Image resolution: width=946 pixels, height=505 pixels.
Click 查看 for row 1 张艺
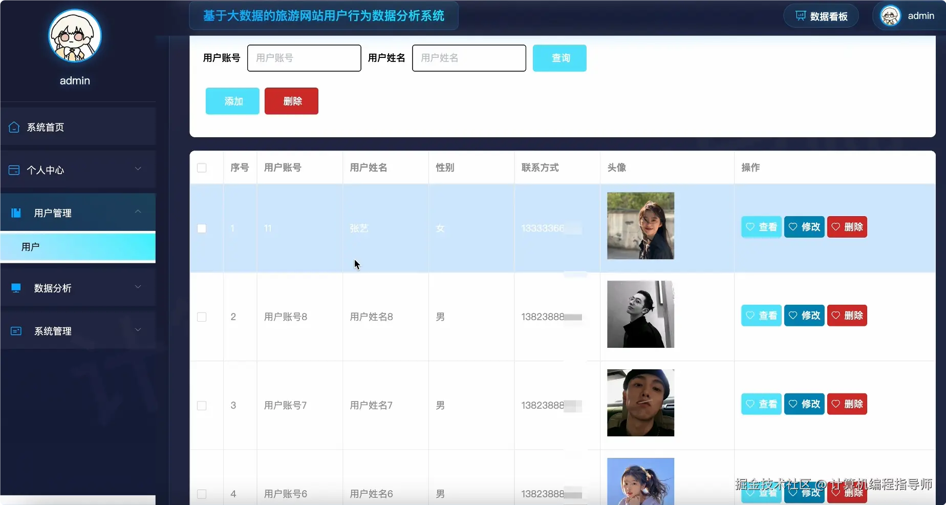coord(761,227)
